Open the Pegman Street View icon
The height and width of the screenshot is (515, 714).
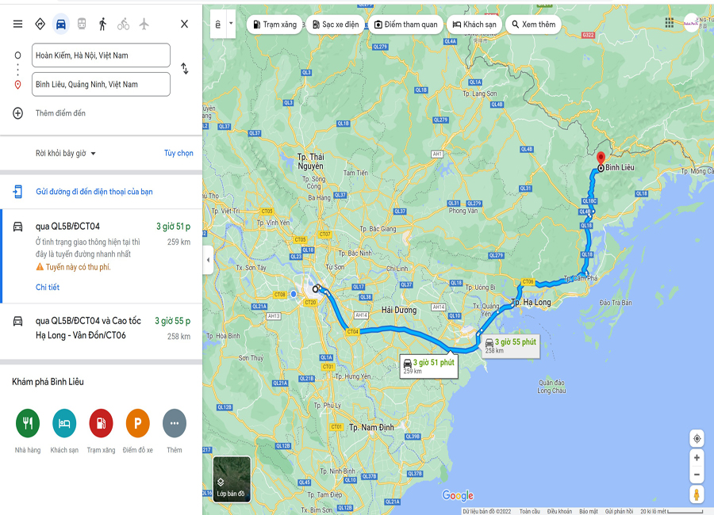pos(697,494)
